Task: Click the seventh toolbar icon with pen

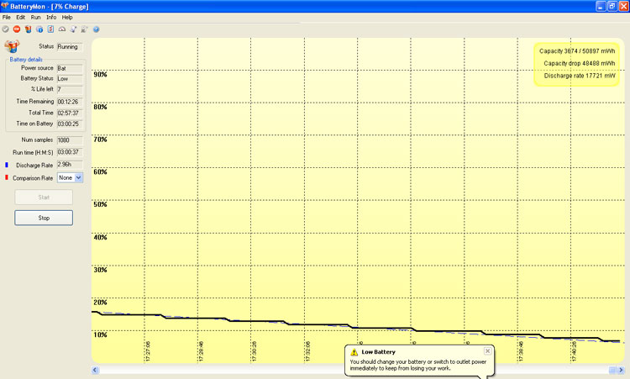Action: point(74,29)
